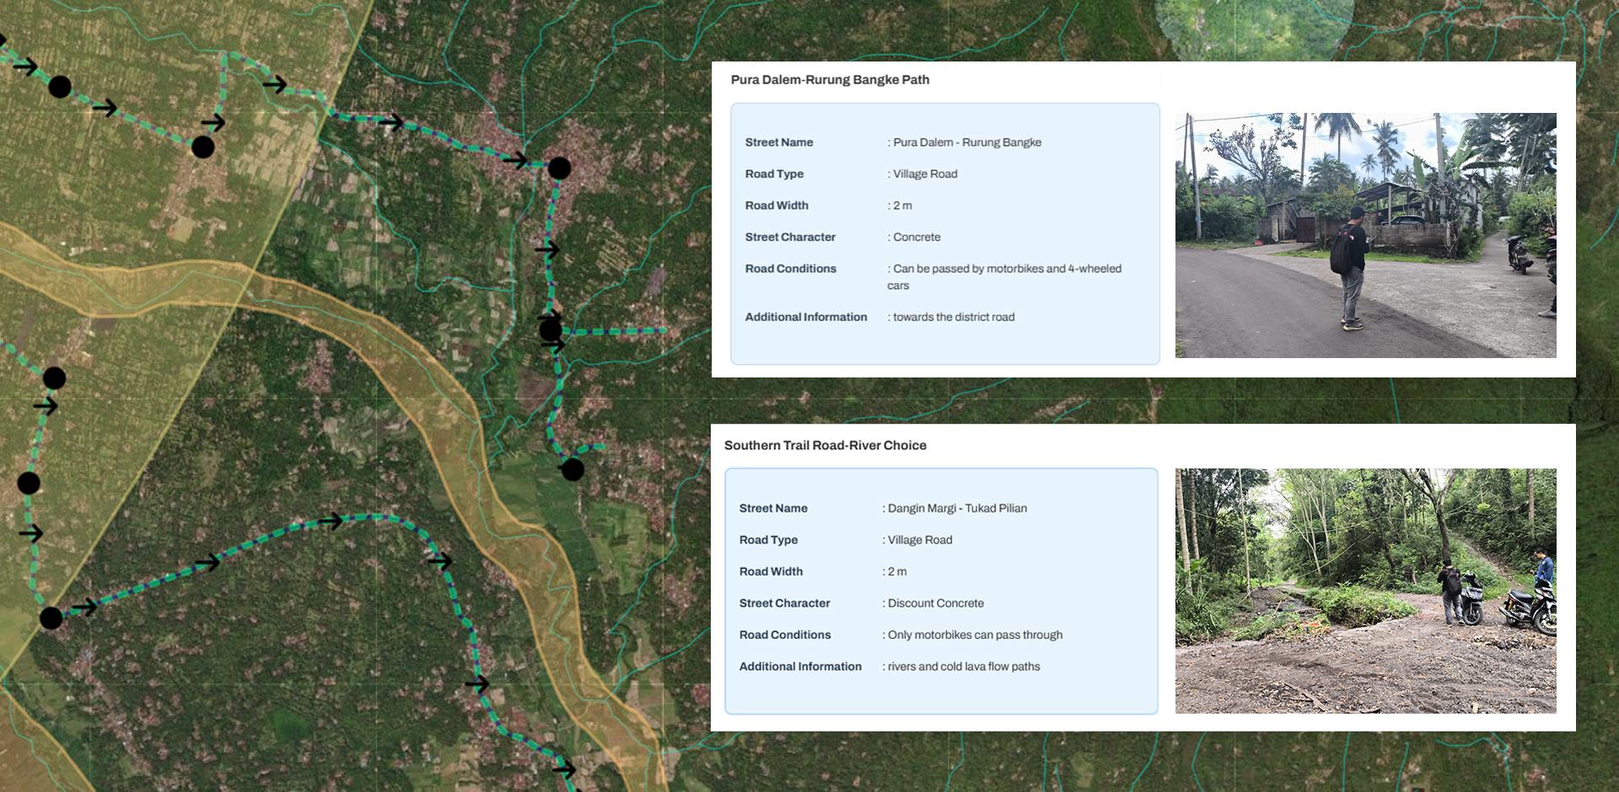Click 'Additional Information' label in Southern Trail card
This screenshot has height=792, width=1619.
[800, 666]
